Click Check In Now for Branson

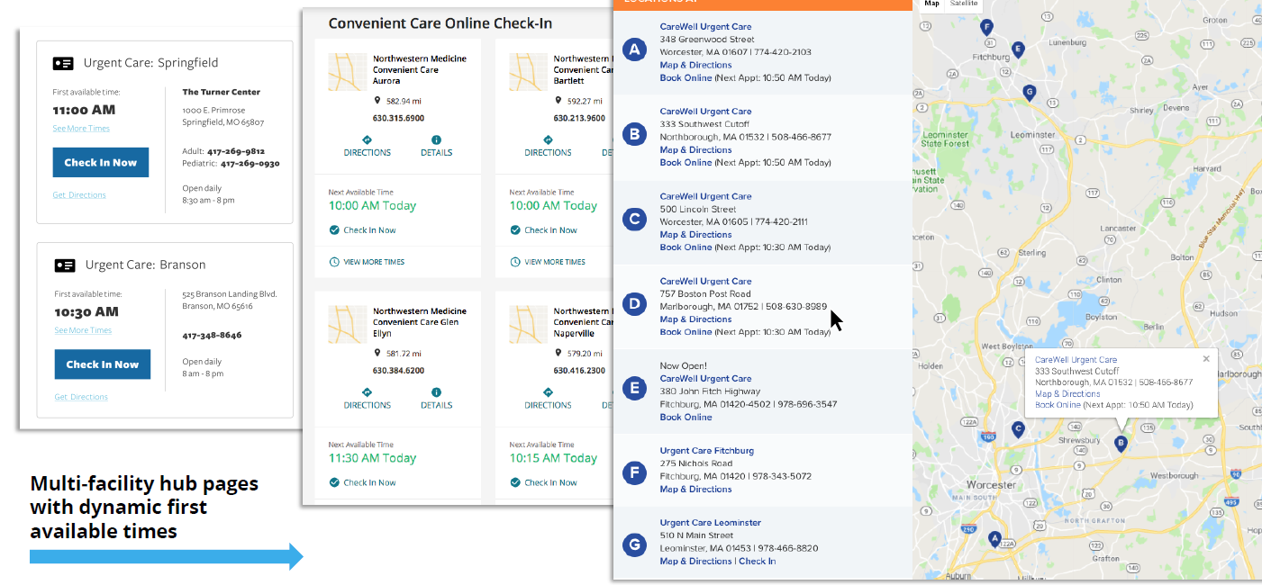click(x=102, y=364)
